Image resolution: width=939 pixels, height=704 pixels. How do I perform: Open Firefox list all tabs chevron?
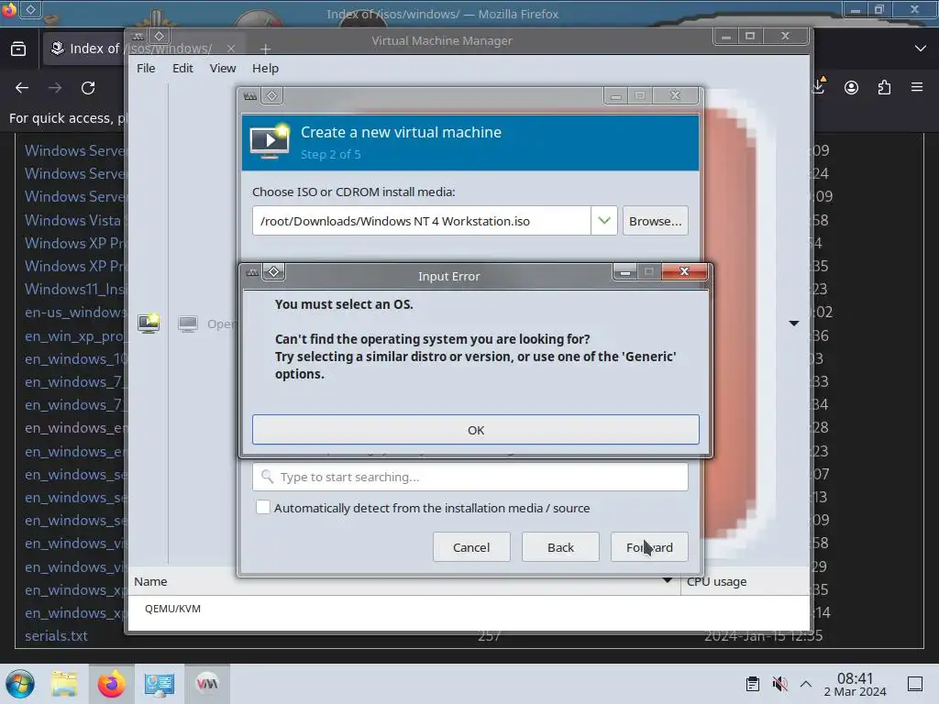click(x=921, y=49)
